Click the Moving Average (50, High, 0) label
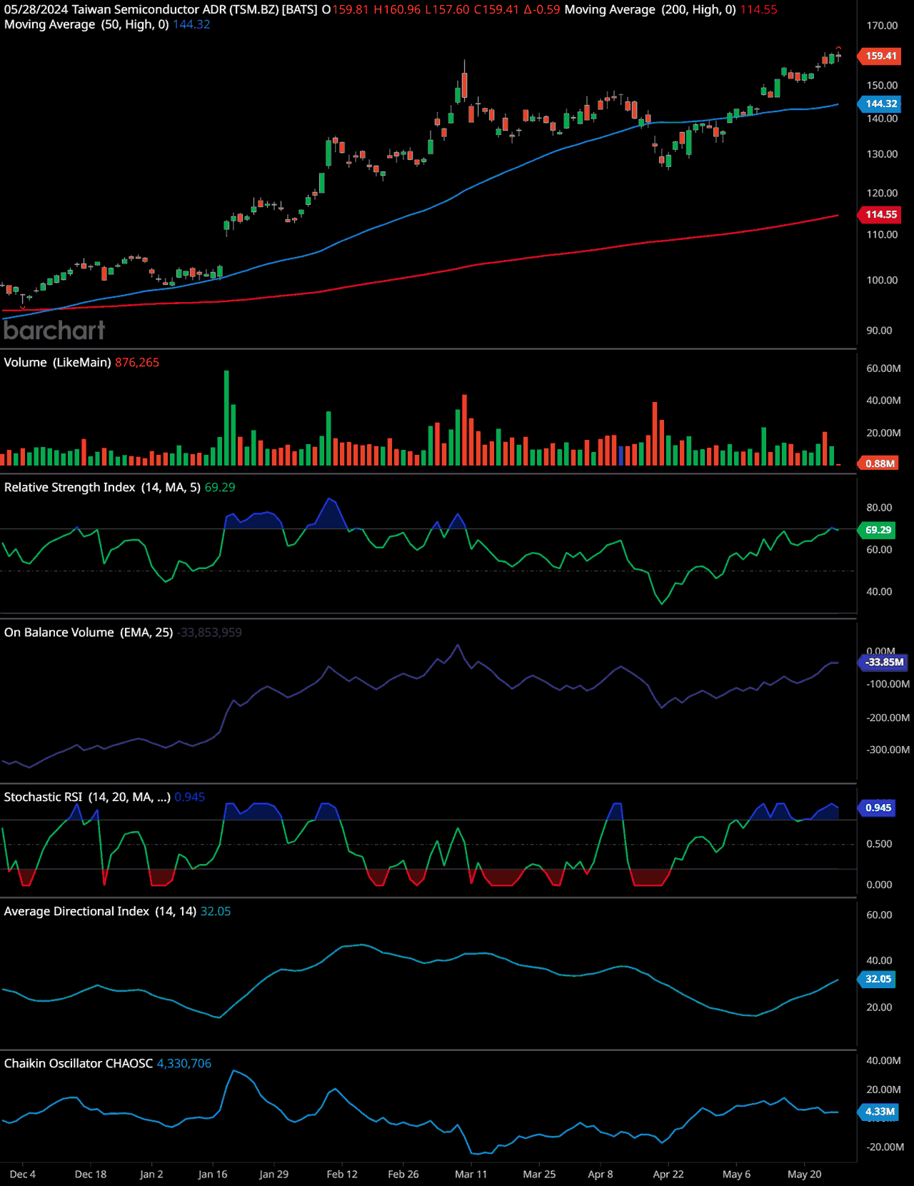This screenshot has height=1186, width=914. click(x=86, y=24)
